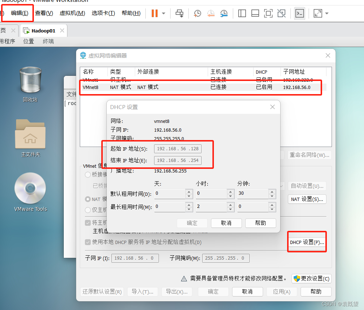Click the 默认租用时间 minutes field showing 30
The width and height of the screenshot is (364, 310).
(x=253, y=194)
